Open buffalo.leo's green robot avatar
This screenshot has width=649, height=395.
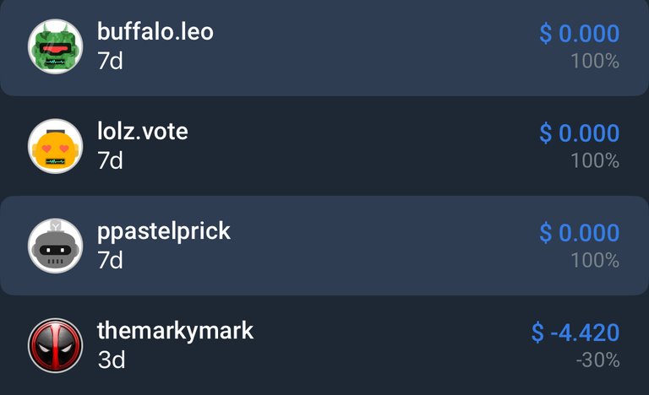pos(56,46)
